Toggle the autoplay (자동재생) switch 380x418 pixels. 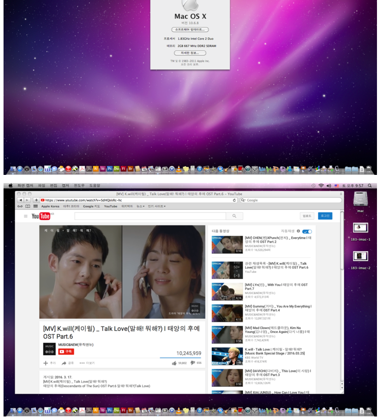(x=307, y=231)
